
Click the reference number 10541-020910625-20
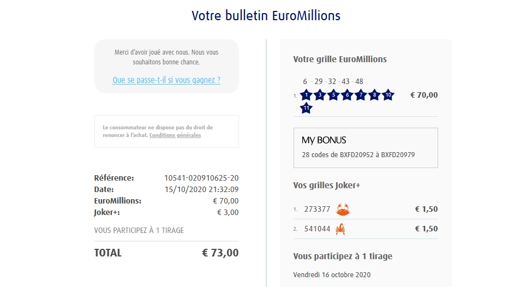coord(201,178)
